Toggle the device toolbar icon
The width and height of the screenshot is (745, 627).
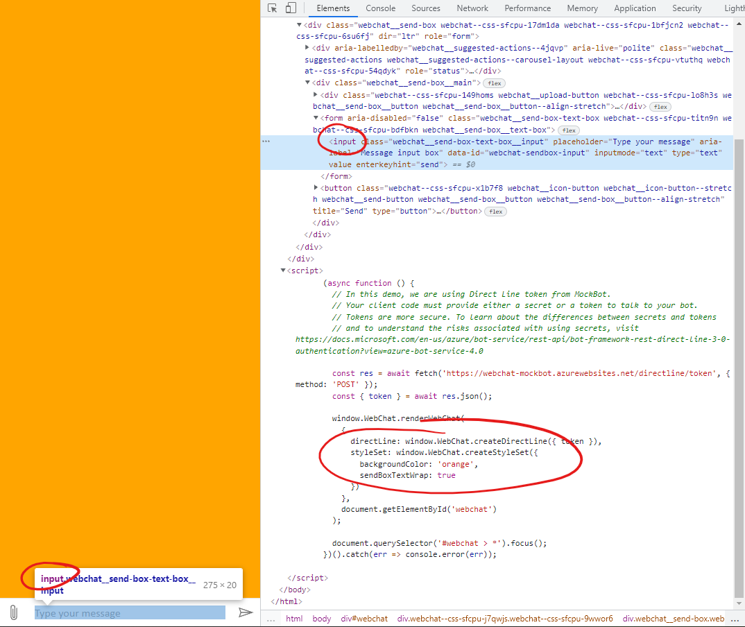(291, 8)
